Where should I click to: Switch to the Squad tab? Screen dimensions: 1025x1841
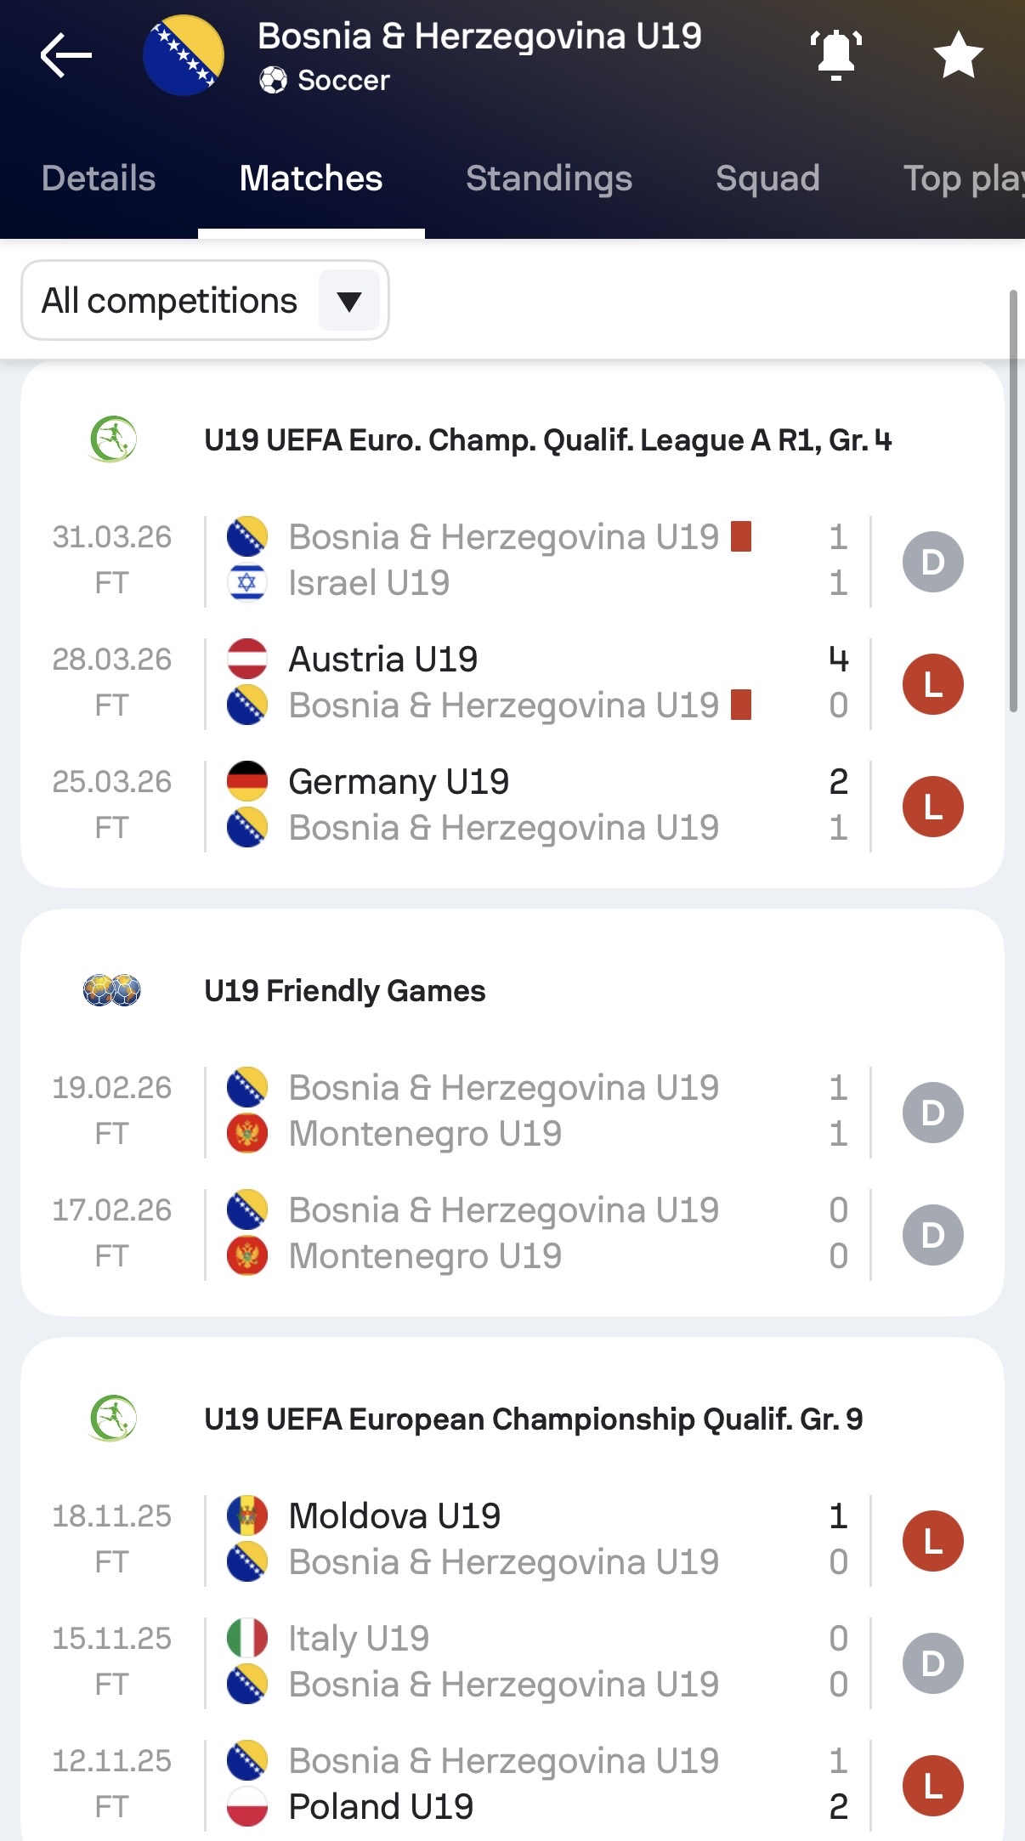click(767, 178)
